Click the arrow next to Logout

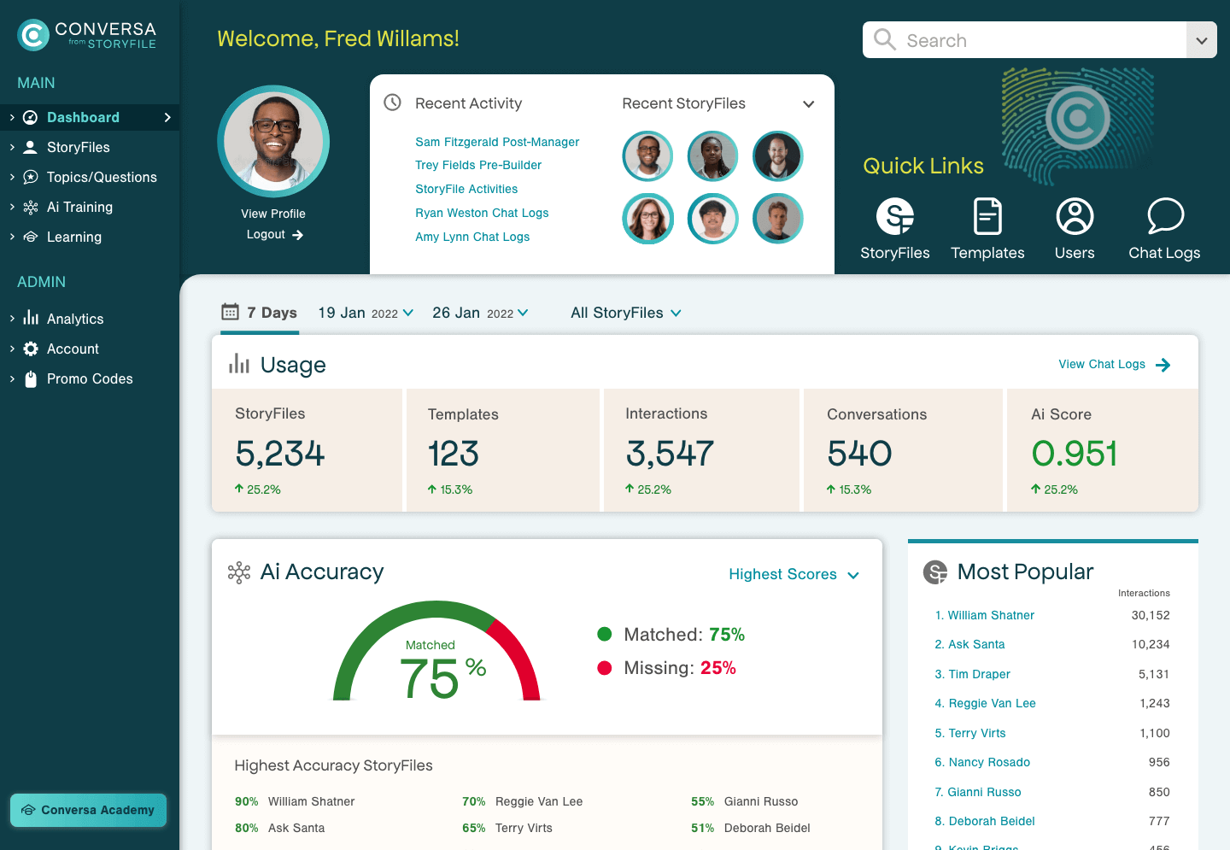point(297,235)
